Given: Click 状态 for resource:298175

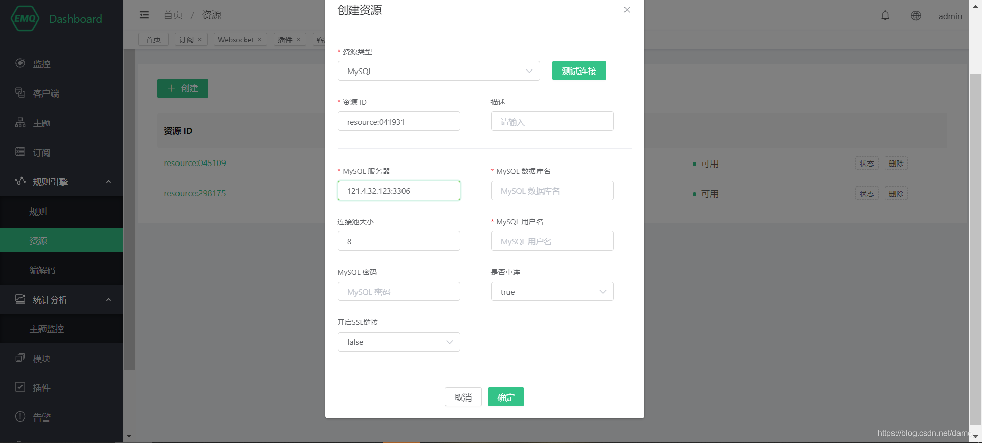Looking at the screenshot, I should point(867,194).
